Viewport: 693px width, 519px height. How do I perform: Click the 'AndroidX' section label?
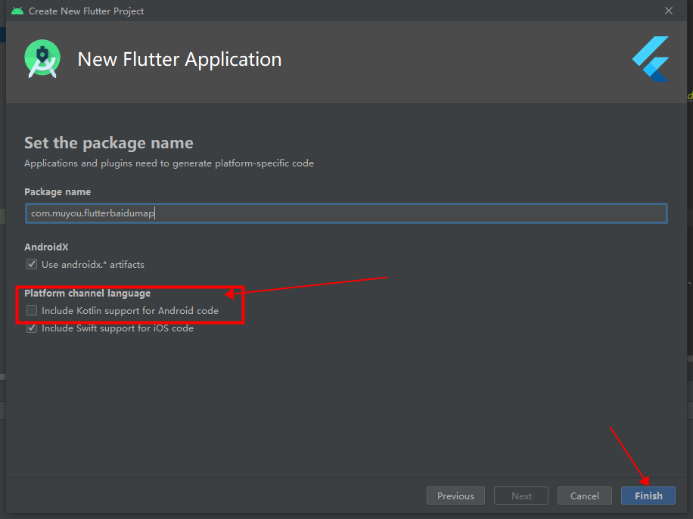46,247
